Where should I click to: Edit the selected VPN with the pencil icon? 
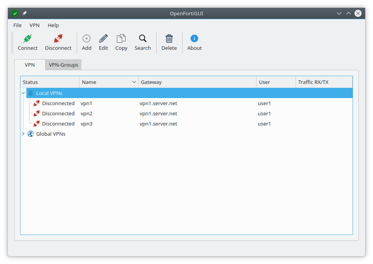pos(103,38)
